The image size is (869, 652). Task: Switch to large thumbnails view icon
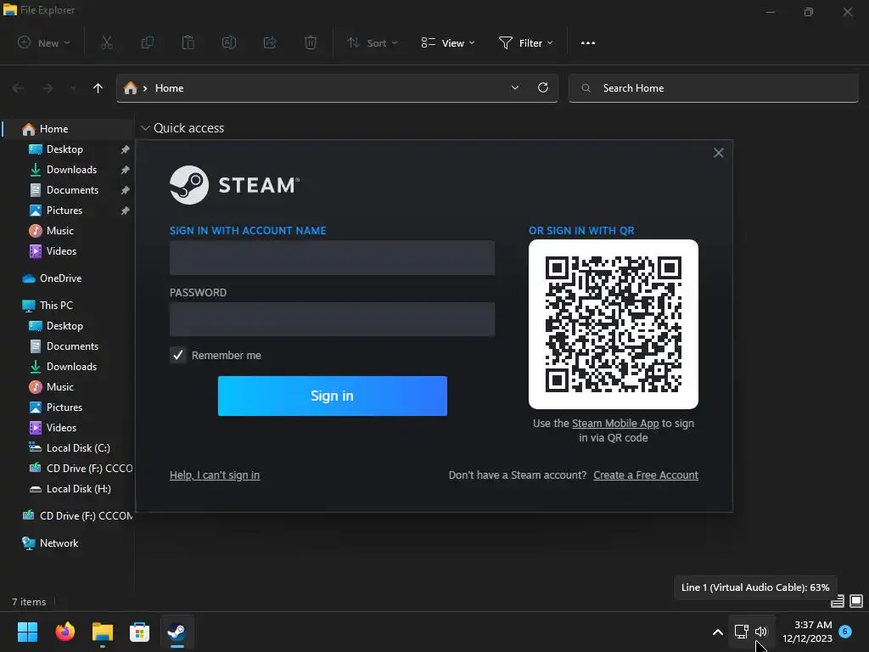click(856, 601)
